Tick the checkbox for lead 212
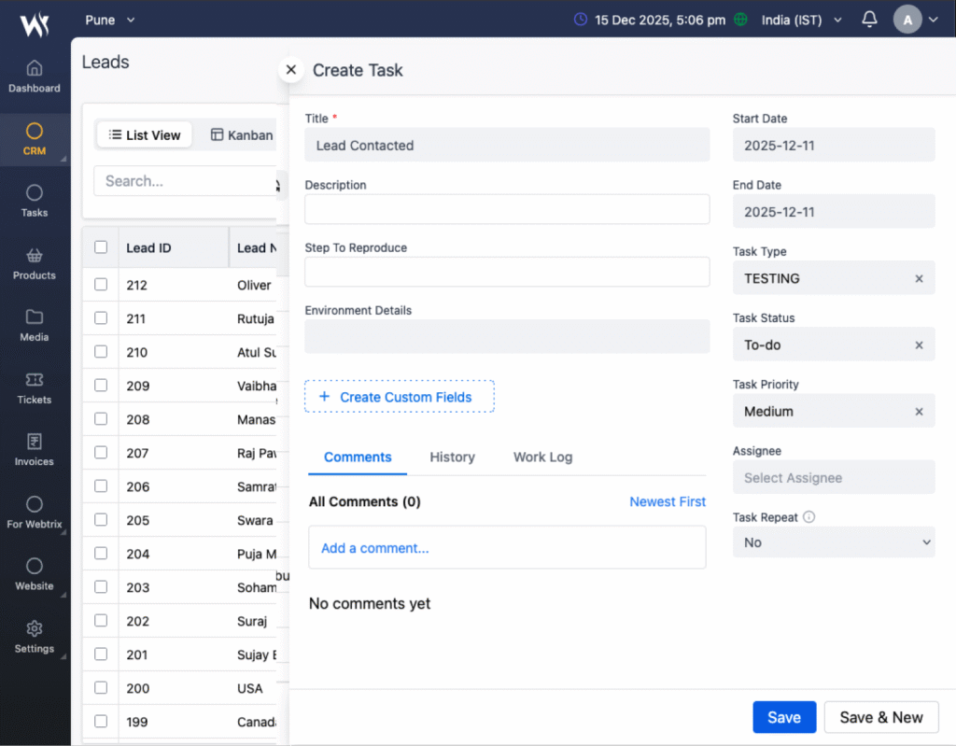This screenshot has width=956, height=746. [x=101, y=285]
